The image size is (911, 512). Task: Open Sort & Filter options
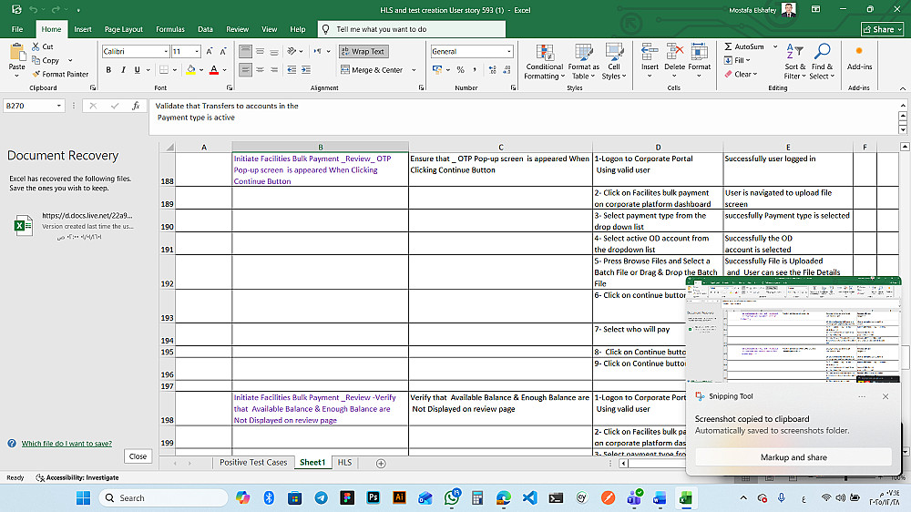pyautogui.click(x=794, y=53)
